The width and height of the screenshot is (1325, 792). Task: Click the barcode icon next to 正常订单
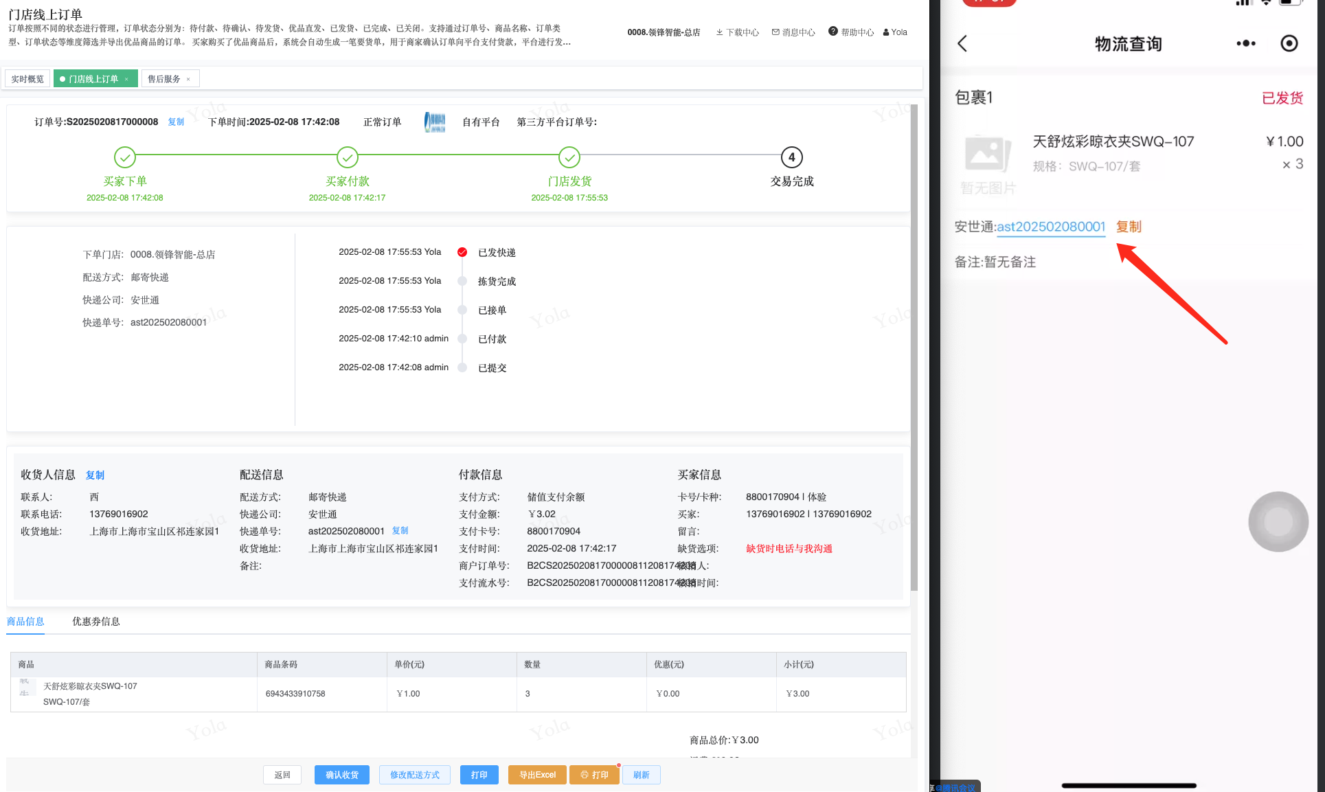point(435,122)
